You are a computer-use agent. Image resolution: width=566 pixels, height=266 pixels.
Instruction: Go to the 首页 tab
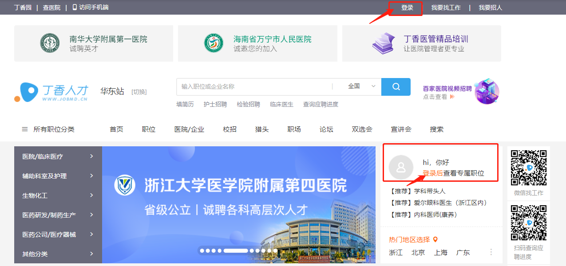point(116,129)
